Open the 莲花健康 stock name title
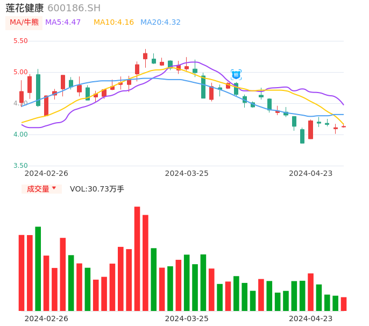 coord(25,8)
